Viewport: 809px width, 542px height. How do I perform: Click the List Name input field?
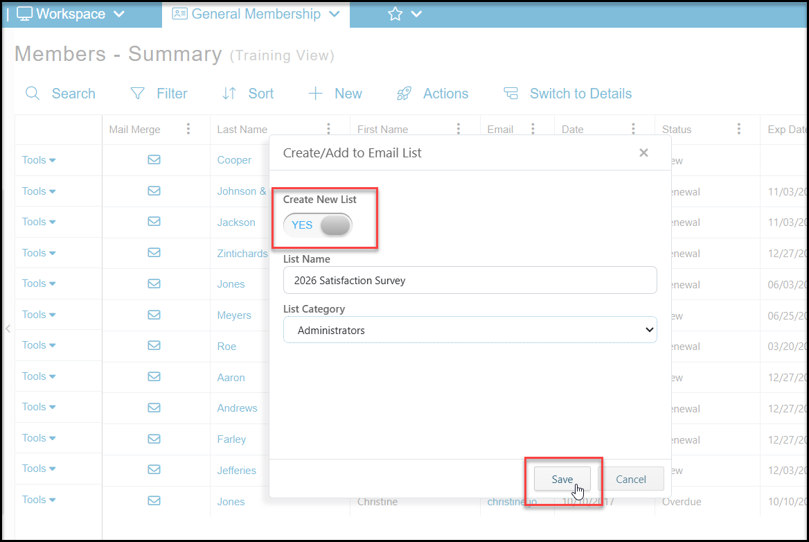(470, 280)
